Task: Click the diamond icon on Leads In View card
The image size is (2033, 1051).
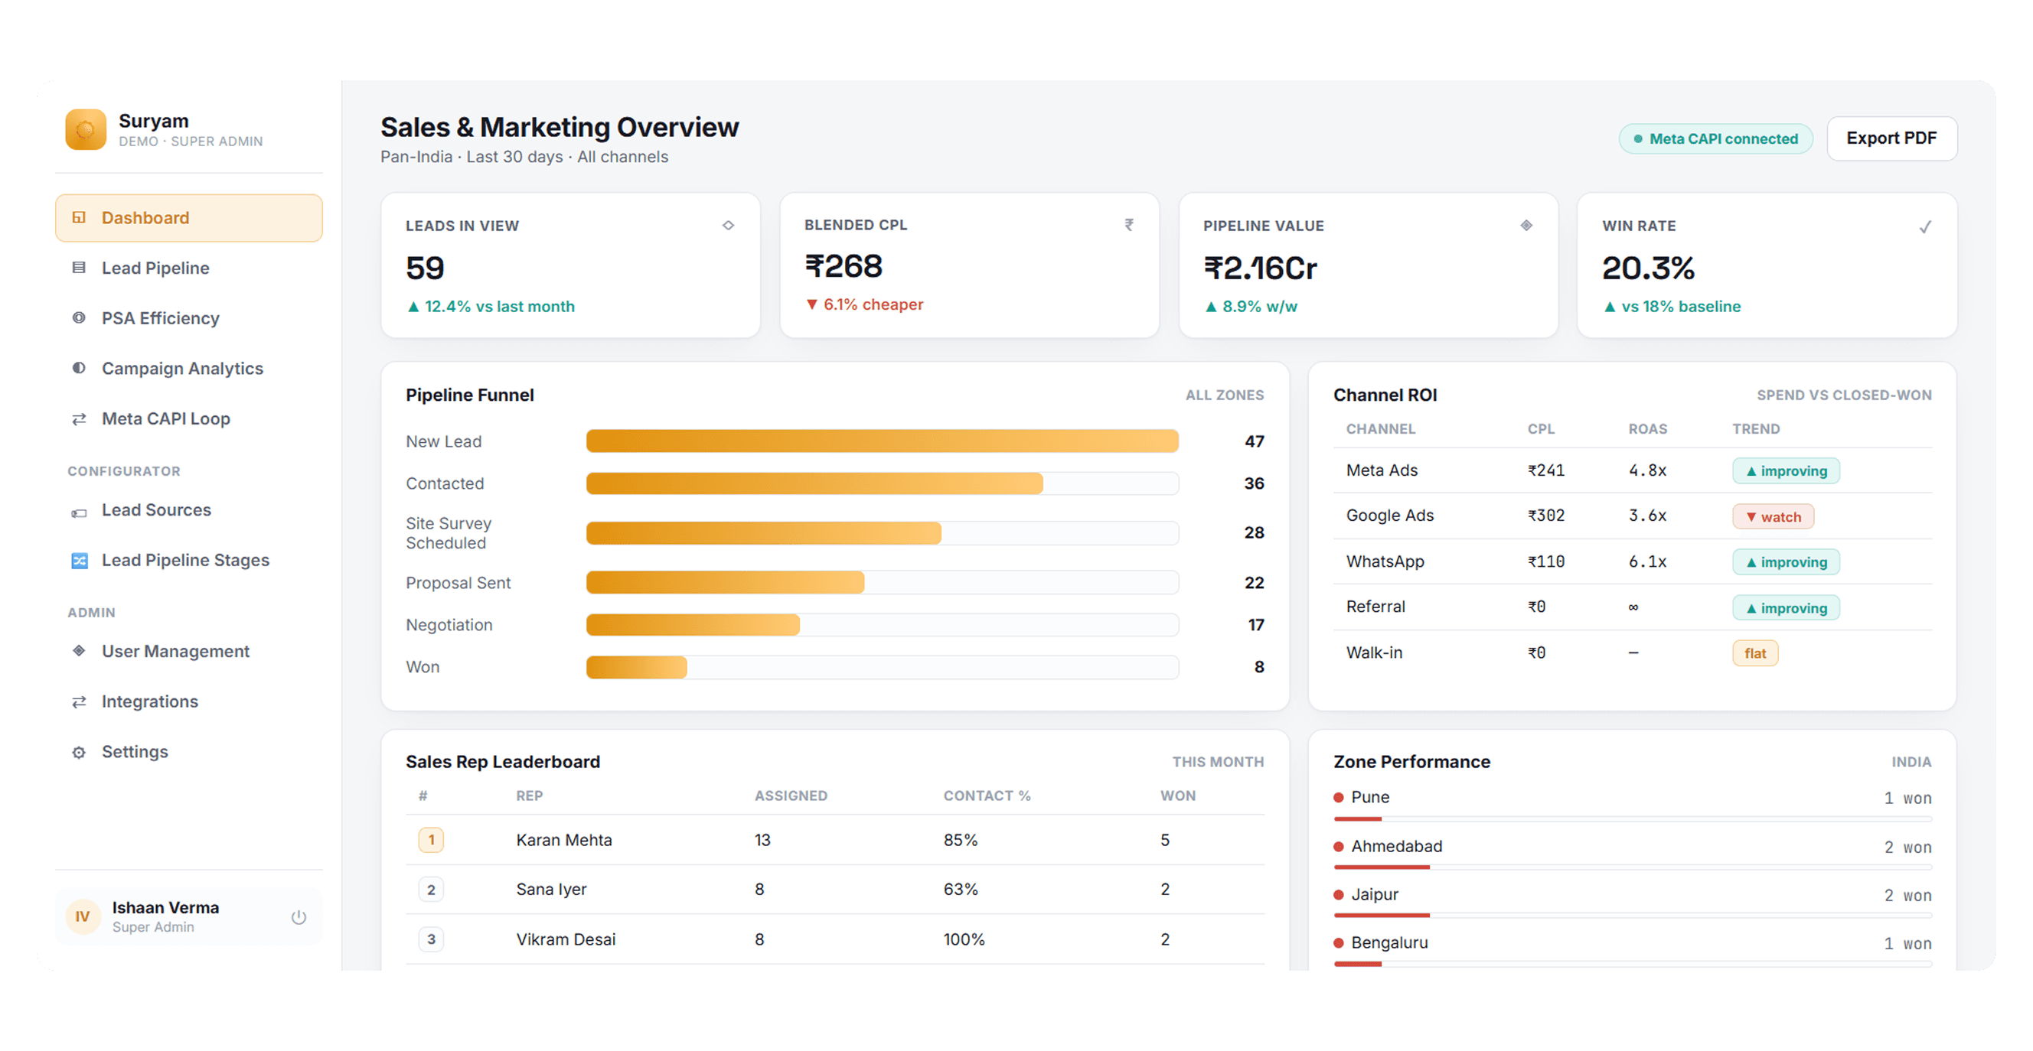Action: coord(729,226)
